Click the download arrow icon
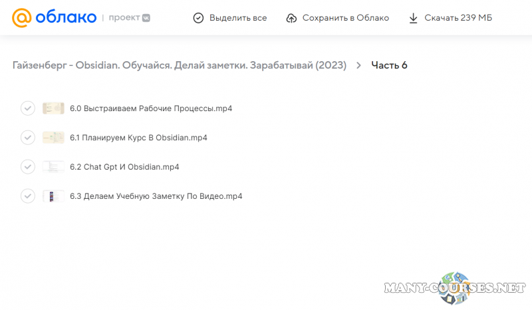The width and height of the screenshot is (532, 310). tap(414, 18)
